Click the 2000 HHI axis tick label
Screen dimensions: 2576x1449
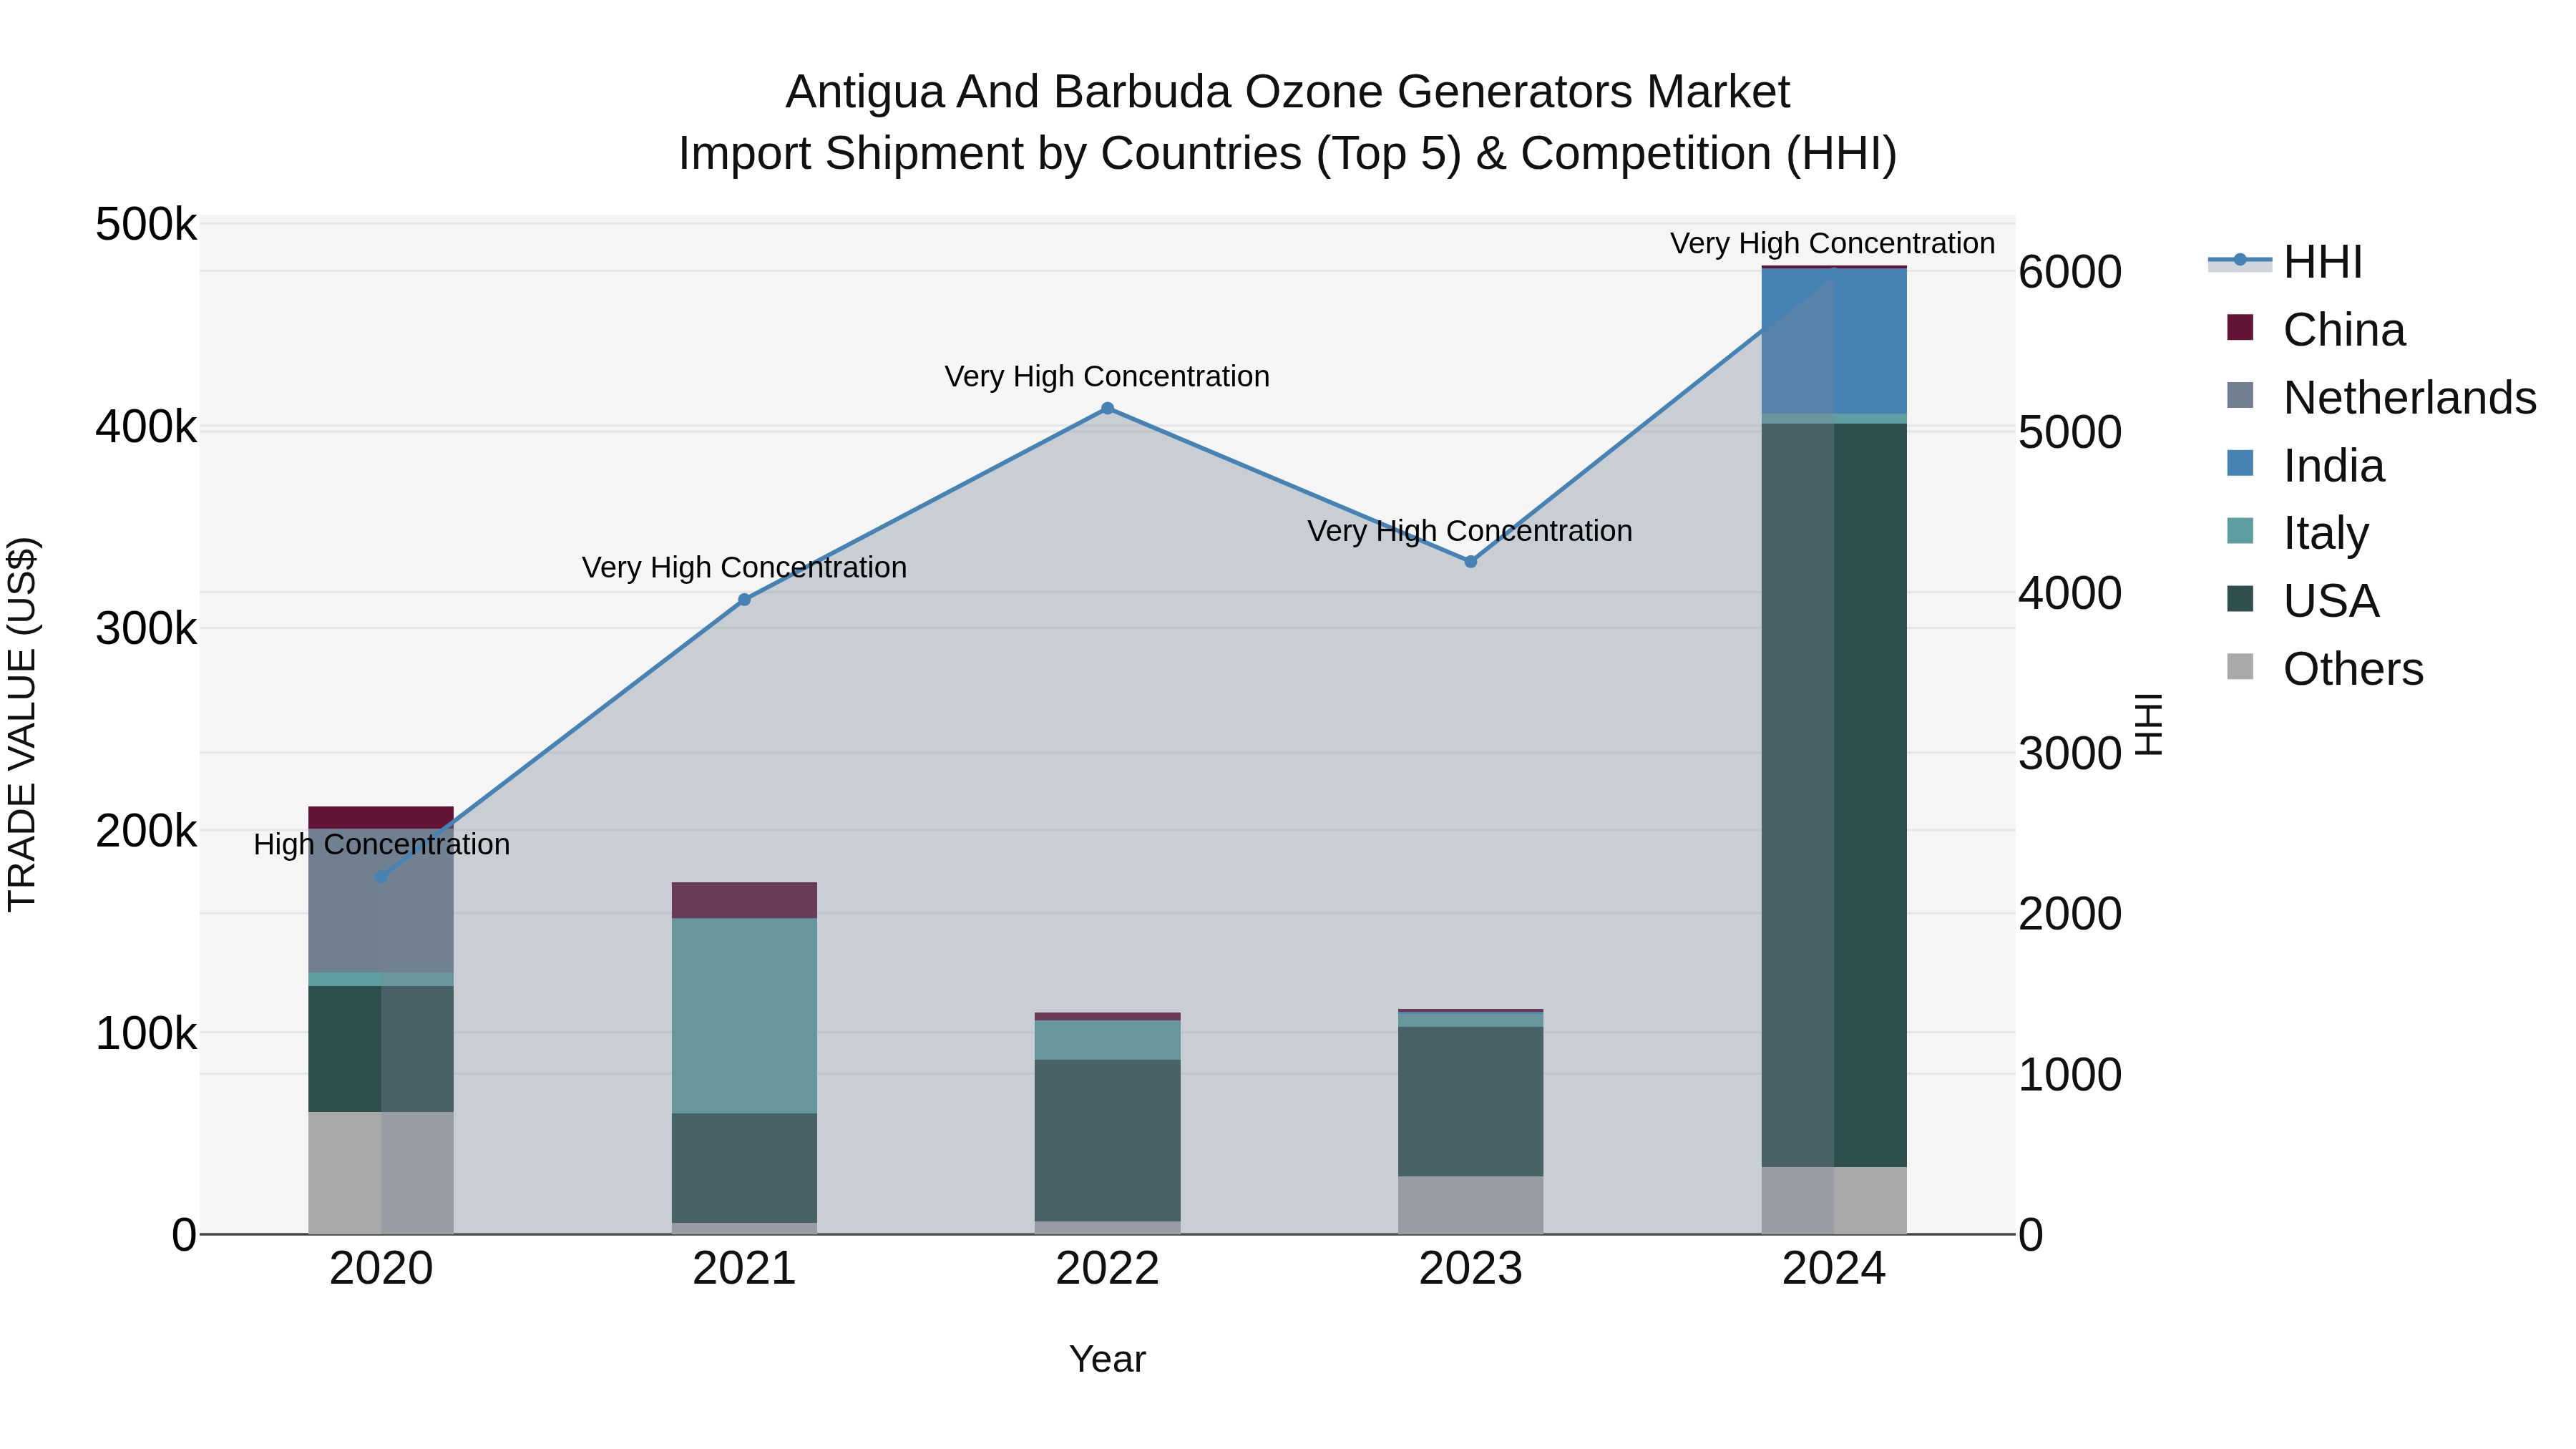tap(2070, 914)
